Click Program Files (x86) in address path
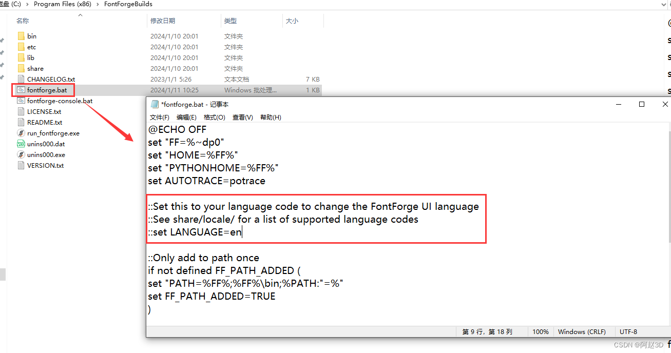671x353 pixels. (x=63, y=4)
